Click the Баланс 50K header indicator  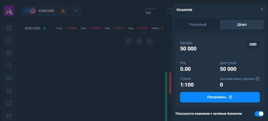tap(151, 11)
